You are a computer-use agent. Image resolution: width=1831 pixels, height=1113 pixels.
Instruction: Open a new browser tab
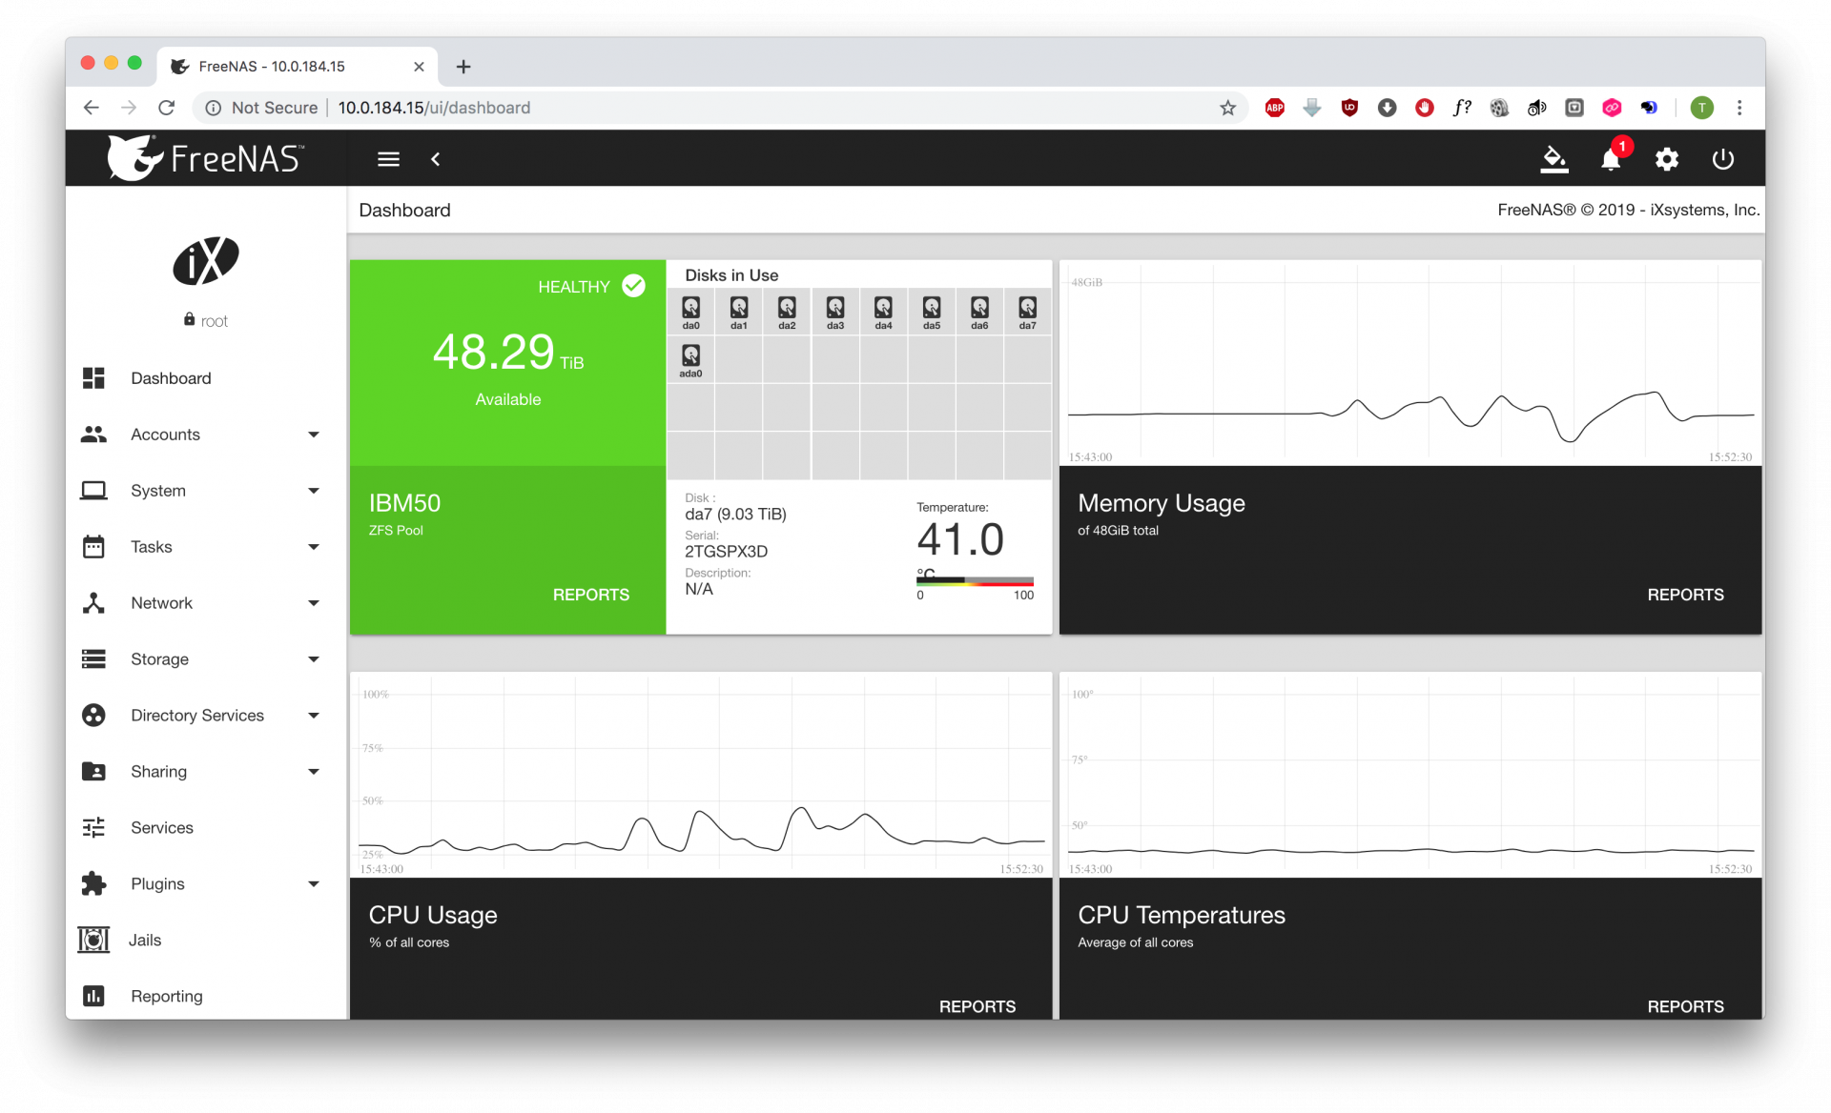pyautogui.click(x=463, y=66)
